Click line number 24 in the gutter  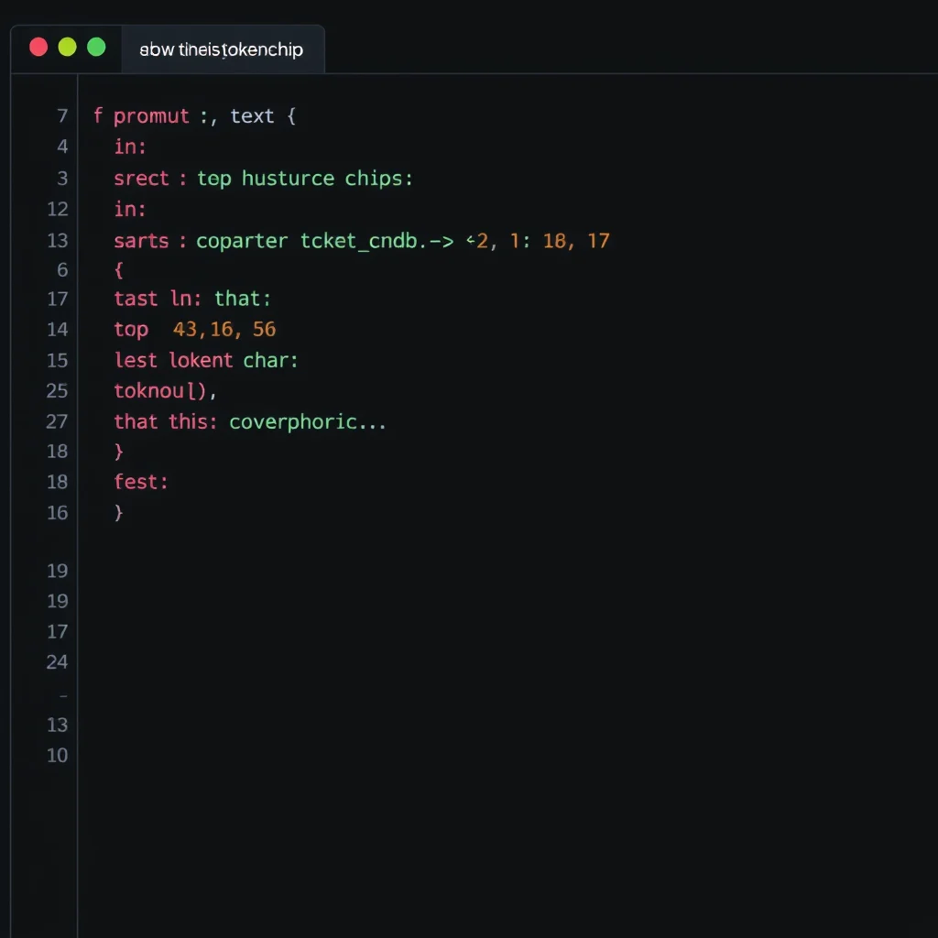(x=58, y=661)
